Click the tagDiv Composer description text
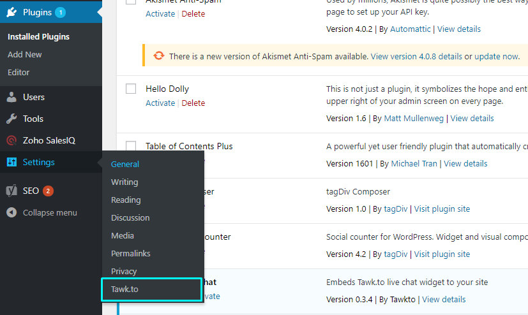The height and width of the screenshot is (315, 528). pyautogui.click(x=358, y=192)
